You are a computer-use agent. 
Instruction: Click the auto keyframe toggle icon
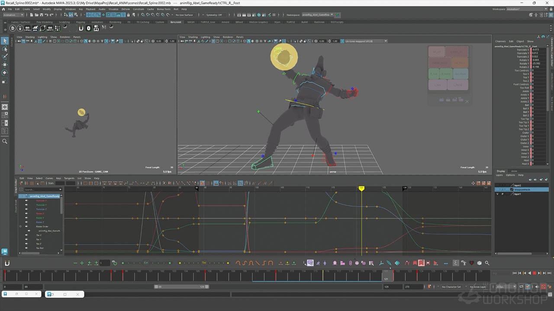pyautogui.click(x=543, y=287)
